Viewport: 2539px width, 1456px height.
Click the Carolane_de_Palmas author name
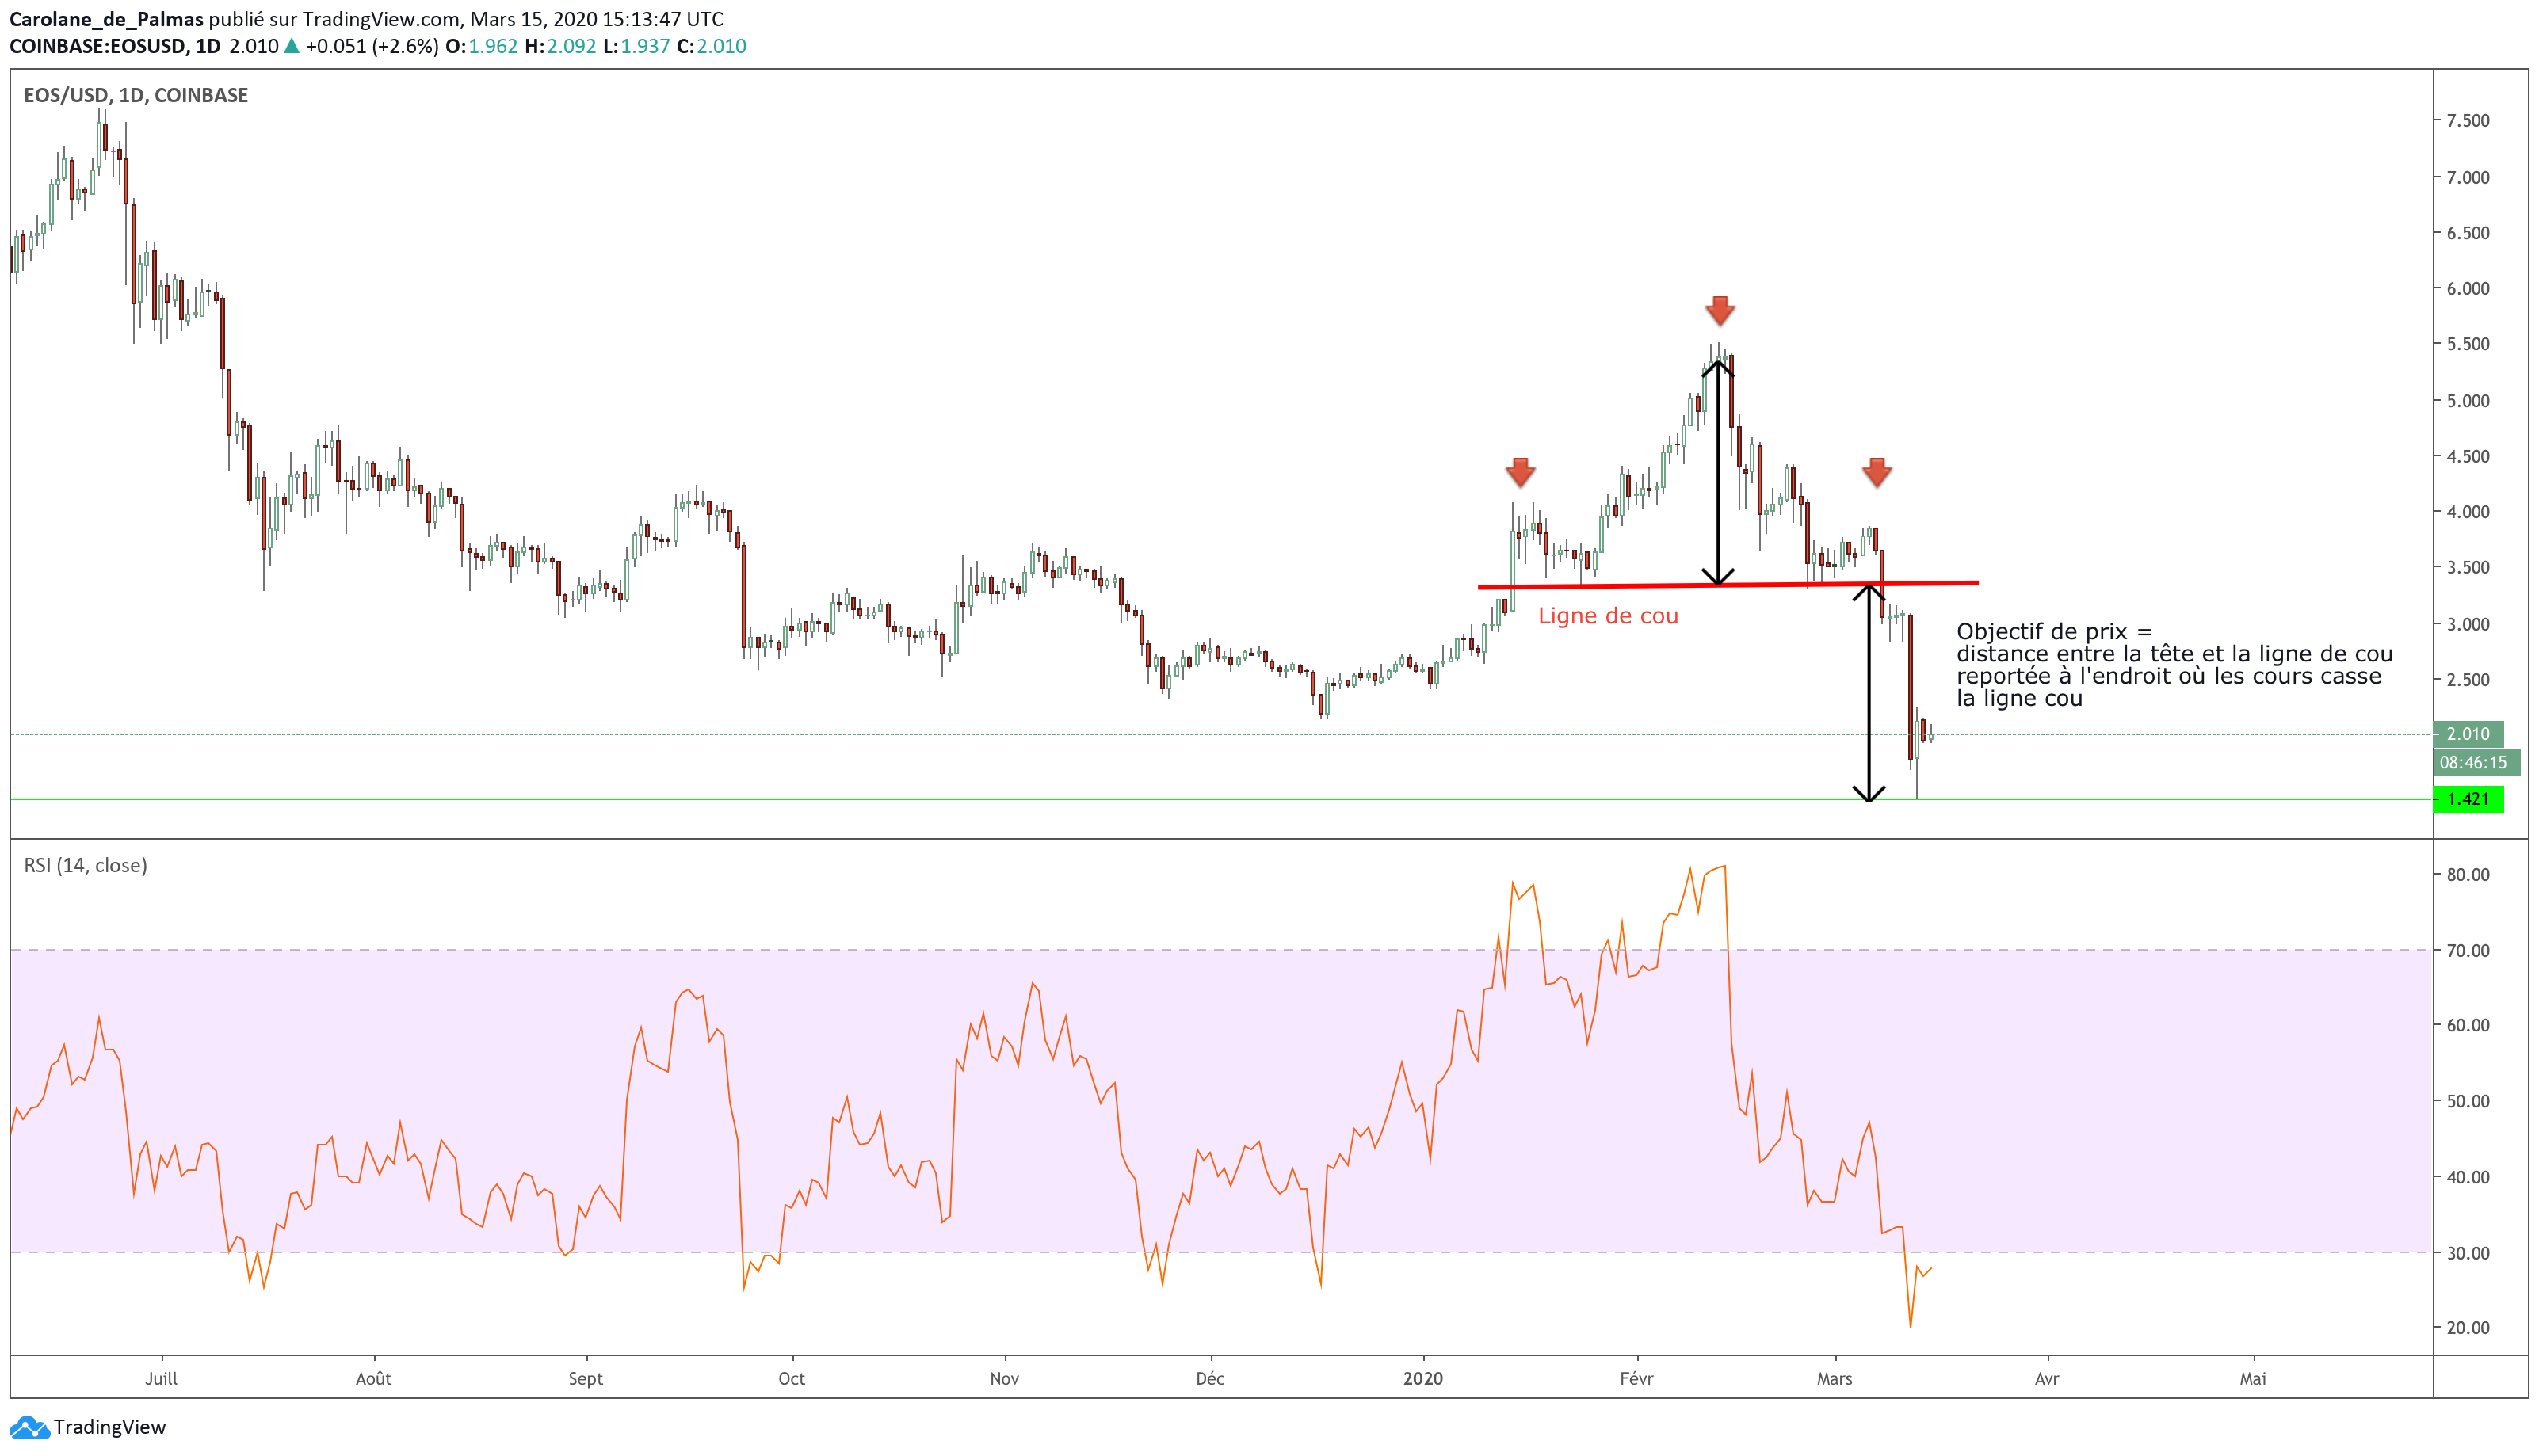(x=106, y=19)
